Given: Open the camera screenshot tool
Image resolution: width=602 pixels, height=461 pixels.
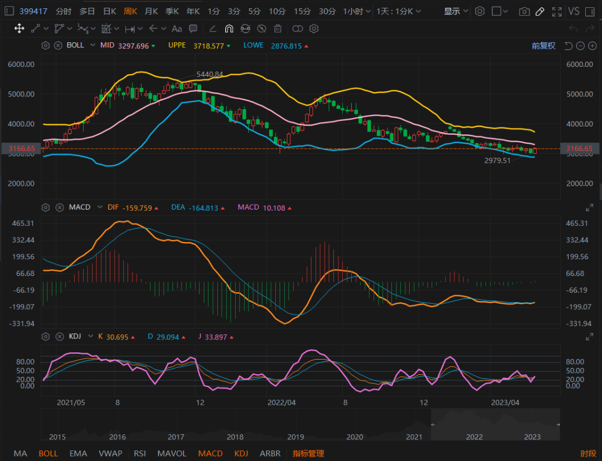Looking at the screenshot, I should (524, 12).
